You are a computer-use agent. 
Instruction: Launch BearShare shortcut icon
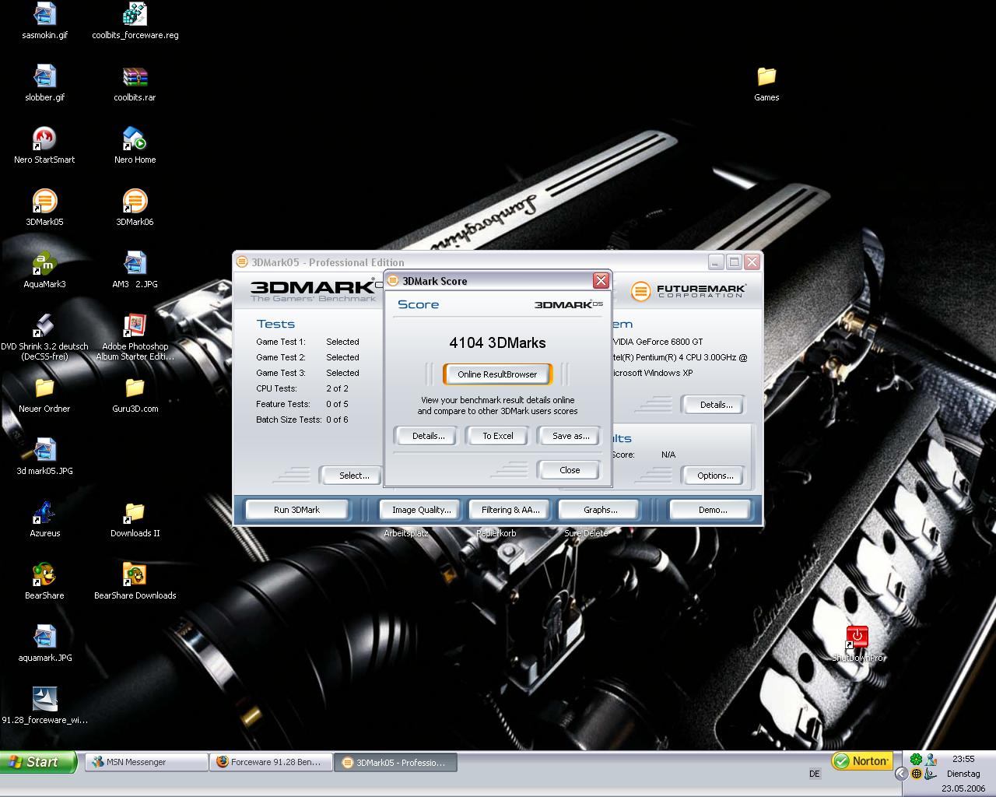(x=44, y=581)
